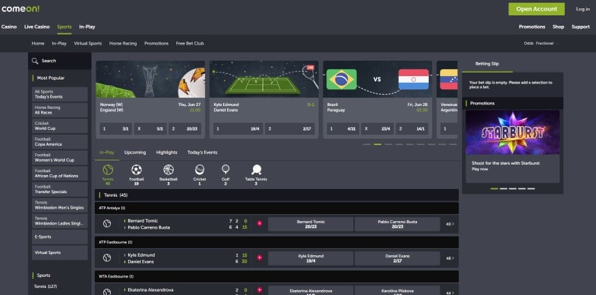
Task: Open the top Promotions link
Action: (532, 27)
